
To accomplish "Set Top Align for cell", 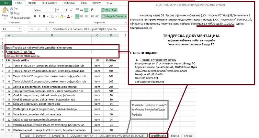I will 77,10.
